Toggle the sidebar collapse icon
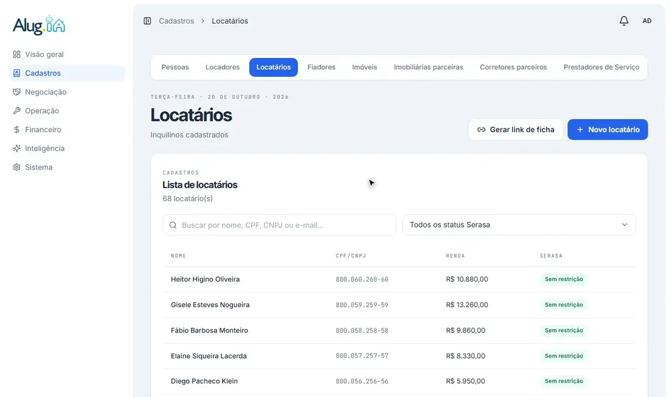This screenshot has height=397, width=669. pos(147,21)
